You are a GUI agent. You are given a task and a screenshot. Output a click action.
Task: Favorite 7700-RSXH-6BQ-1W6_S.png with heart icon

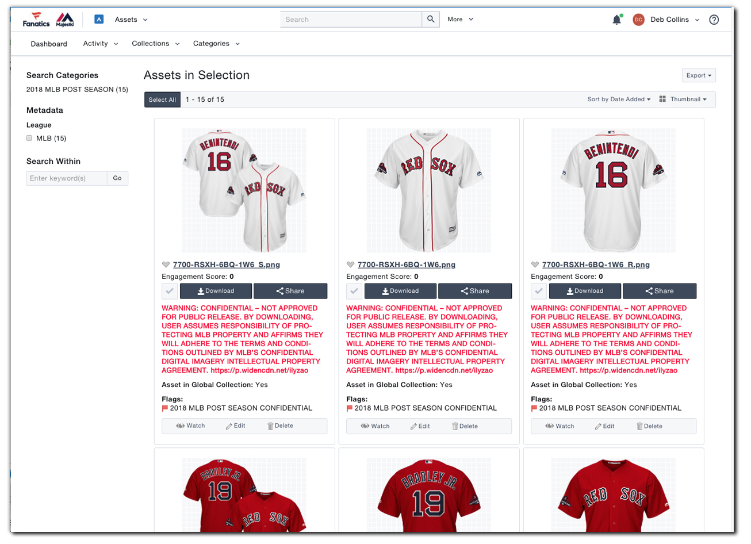(x=166, y=265)
